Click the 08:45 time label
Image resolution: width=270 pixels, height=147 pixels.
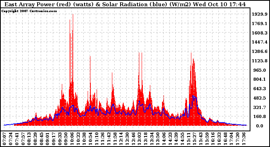click(x=41, y=139)
